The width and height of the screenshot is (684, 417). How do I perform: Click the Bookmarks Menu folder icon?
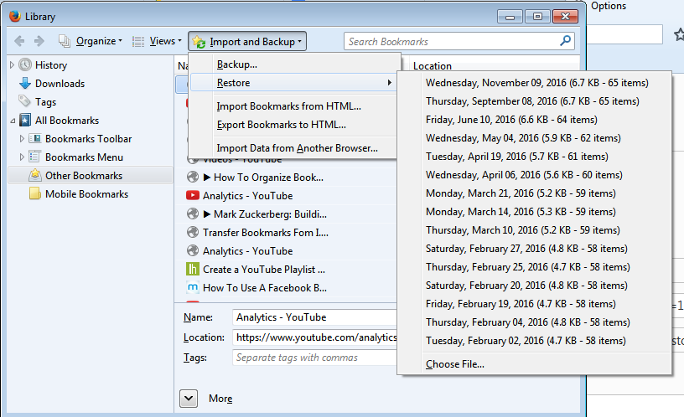pos(35,157)
